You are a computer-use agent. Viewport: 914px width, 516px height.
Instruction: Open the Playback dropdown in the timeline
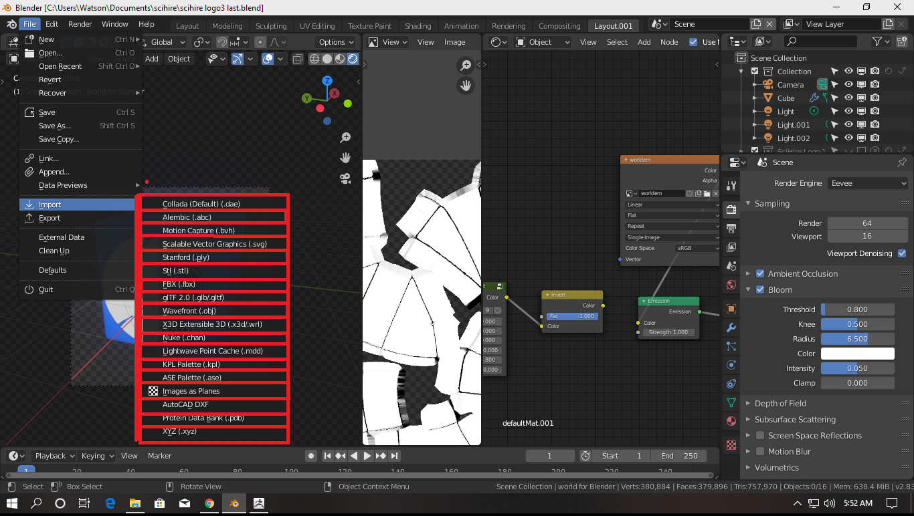[56, 456]
